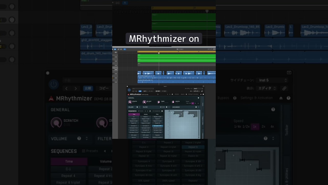The width and height of the screenshot is (328, 185).
Task: Select 1x speed
Action: point(193,103)
